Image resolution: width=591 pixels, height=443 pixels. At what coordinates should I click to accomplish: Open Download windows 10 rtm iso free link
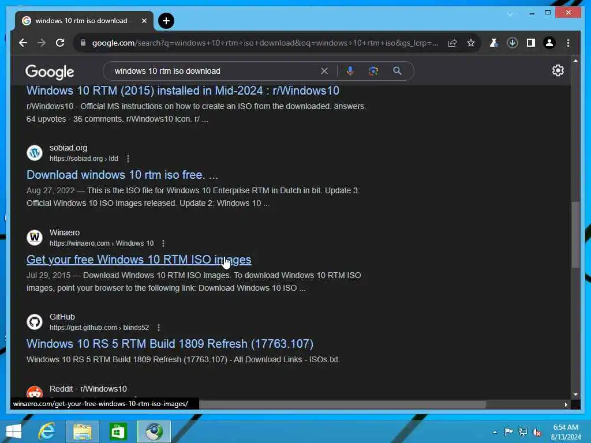click(x=122, y=175)
